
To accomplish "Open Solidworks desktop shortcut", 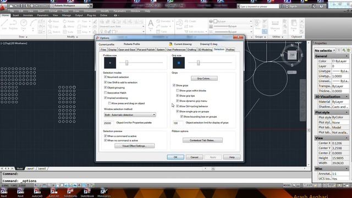I will pos(70,193).
